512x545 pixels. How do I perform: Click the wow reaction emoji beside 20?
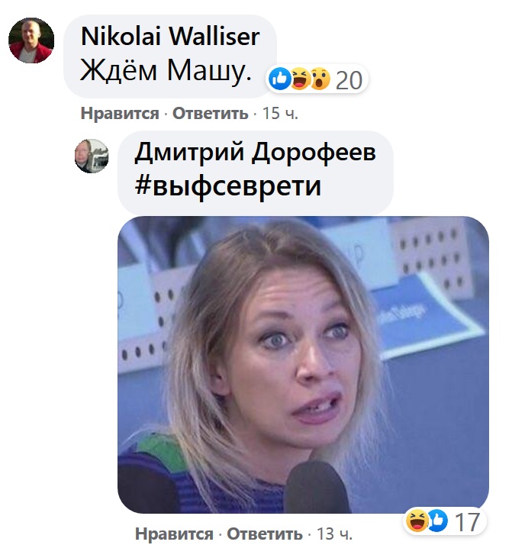[x=320, y=79]
